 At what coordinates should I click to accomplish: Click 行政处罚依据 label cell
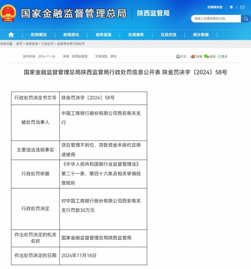pos(35,174)
